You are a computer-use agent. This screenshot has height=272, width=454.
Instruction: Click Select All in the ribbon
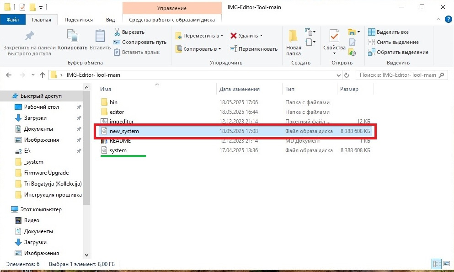pyautogui.click(x=389, y=32)
